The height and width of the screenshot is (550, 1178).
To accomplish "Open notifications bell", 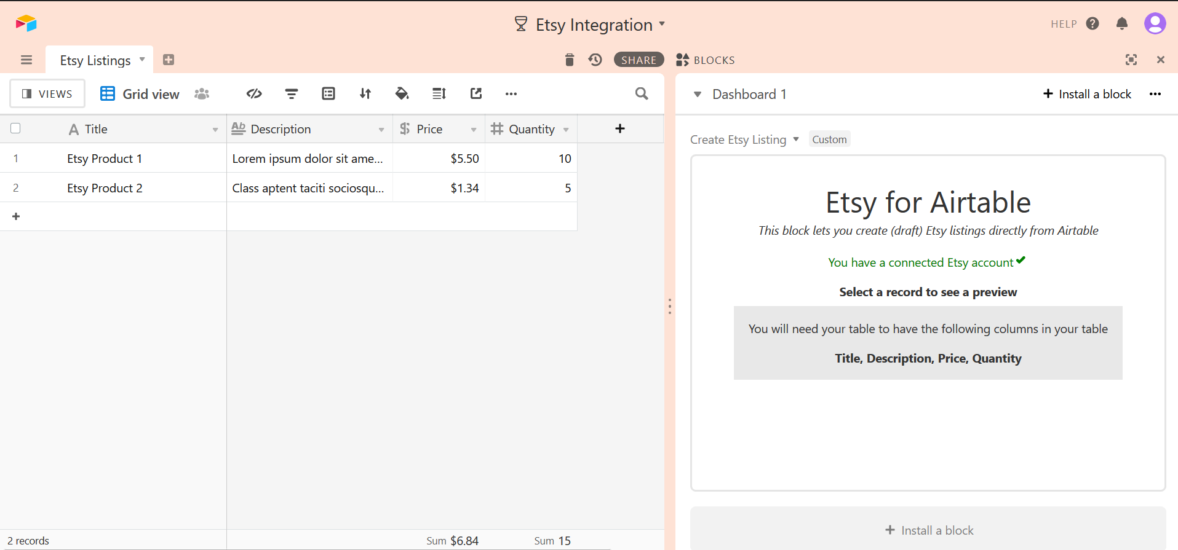I will click(1122, 23).
